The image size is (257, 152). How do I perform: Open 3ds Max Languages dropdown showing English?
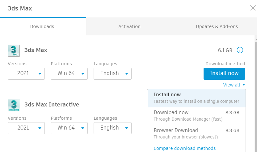coord(112,74)
